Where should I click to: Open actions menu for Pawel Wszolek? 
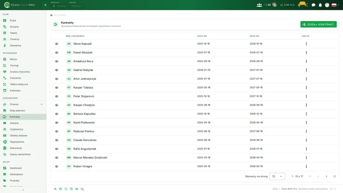coord(306,53)
